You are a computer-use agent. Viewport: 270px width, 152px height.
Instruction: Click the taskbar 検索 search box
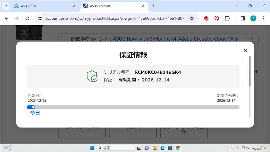point(116,148)
